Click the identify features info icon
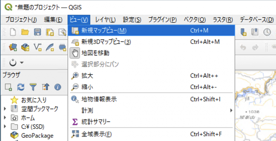This screenshot has height=141, width=276. (75, 99)
